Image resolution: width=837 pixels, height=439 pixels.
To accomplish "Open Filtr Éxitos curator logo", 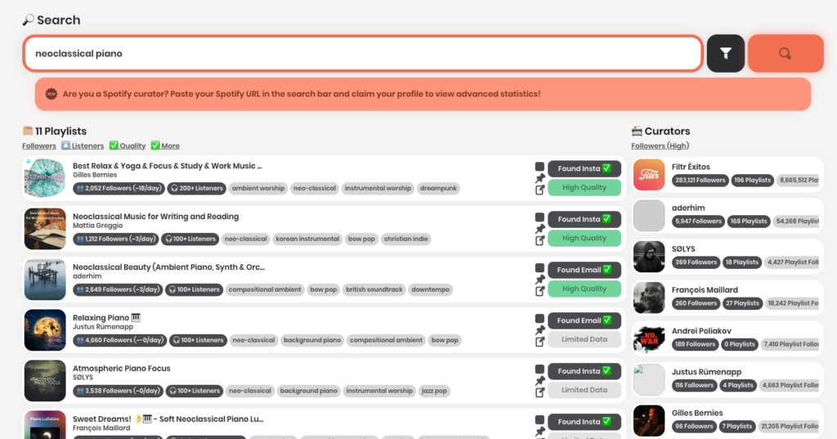I will point(649,175).
